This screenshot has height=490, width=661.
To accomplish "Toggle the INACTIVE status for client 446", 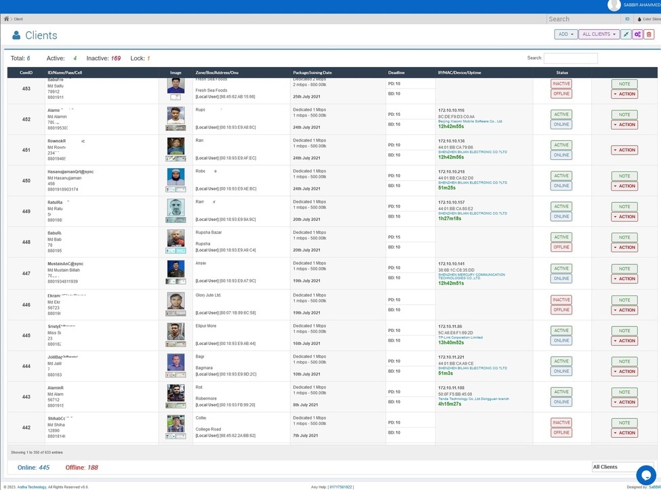I will coord(561,300).
